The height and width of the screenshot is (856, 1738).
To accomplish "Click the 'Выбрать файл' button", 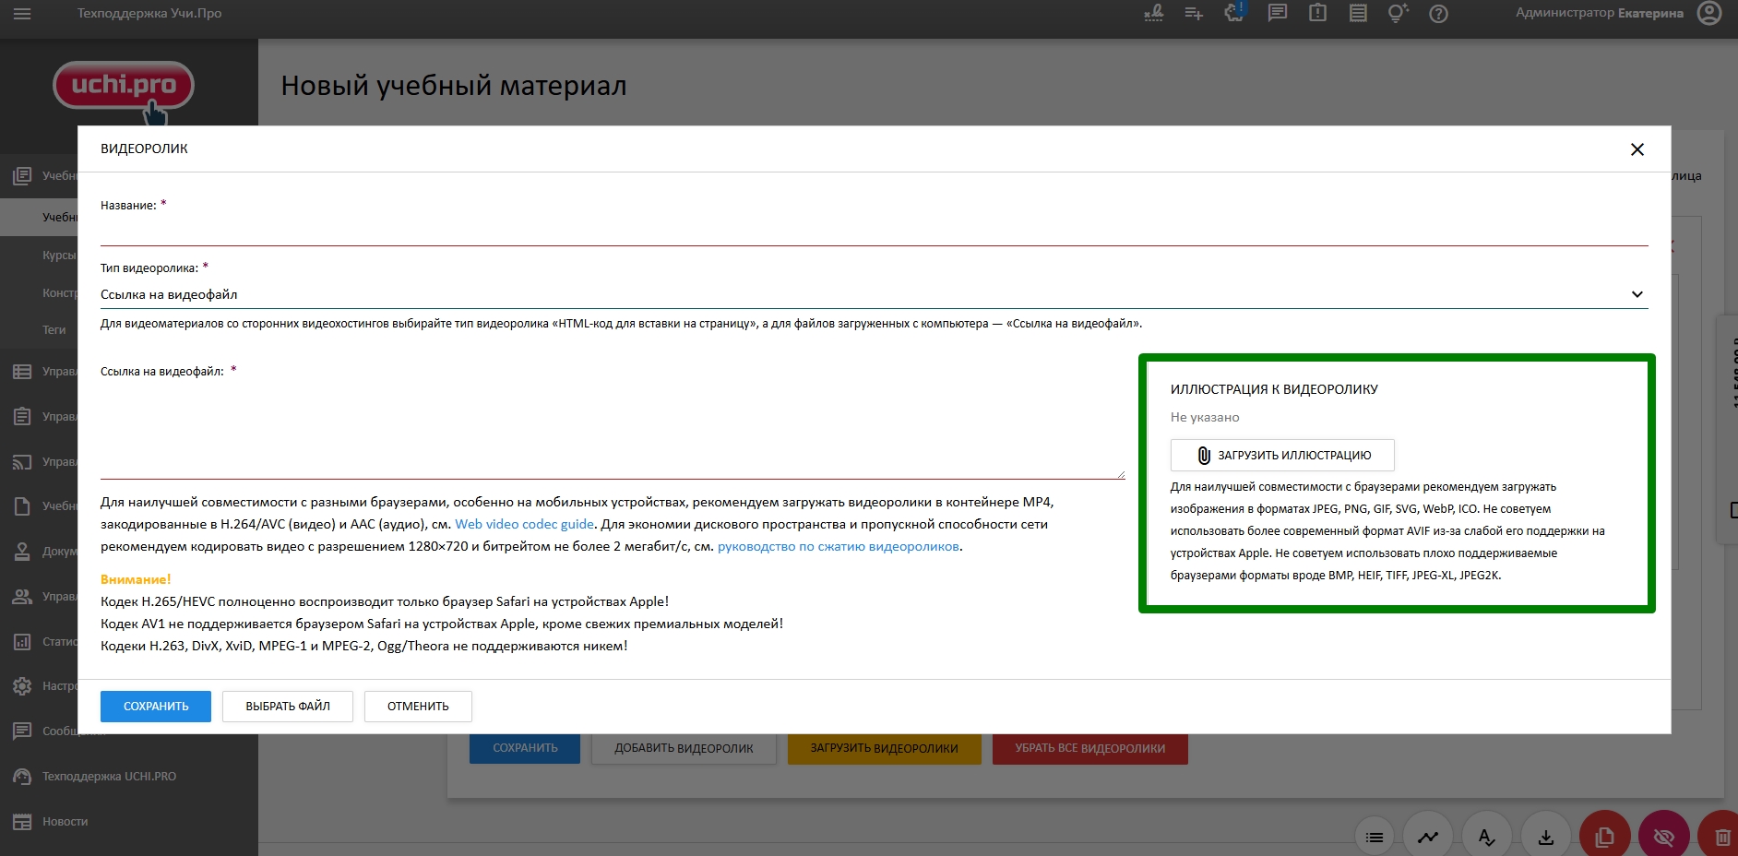I will pyautogui.click(x=287, y=707).
